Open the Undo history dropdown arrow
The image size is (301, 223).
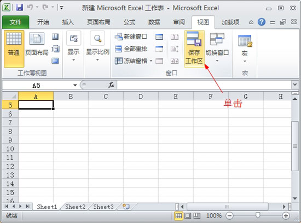pos(37,8)
